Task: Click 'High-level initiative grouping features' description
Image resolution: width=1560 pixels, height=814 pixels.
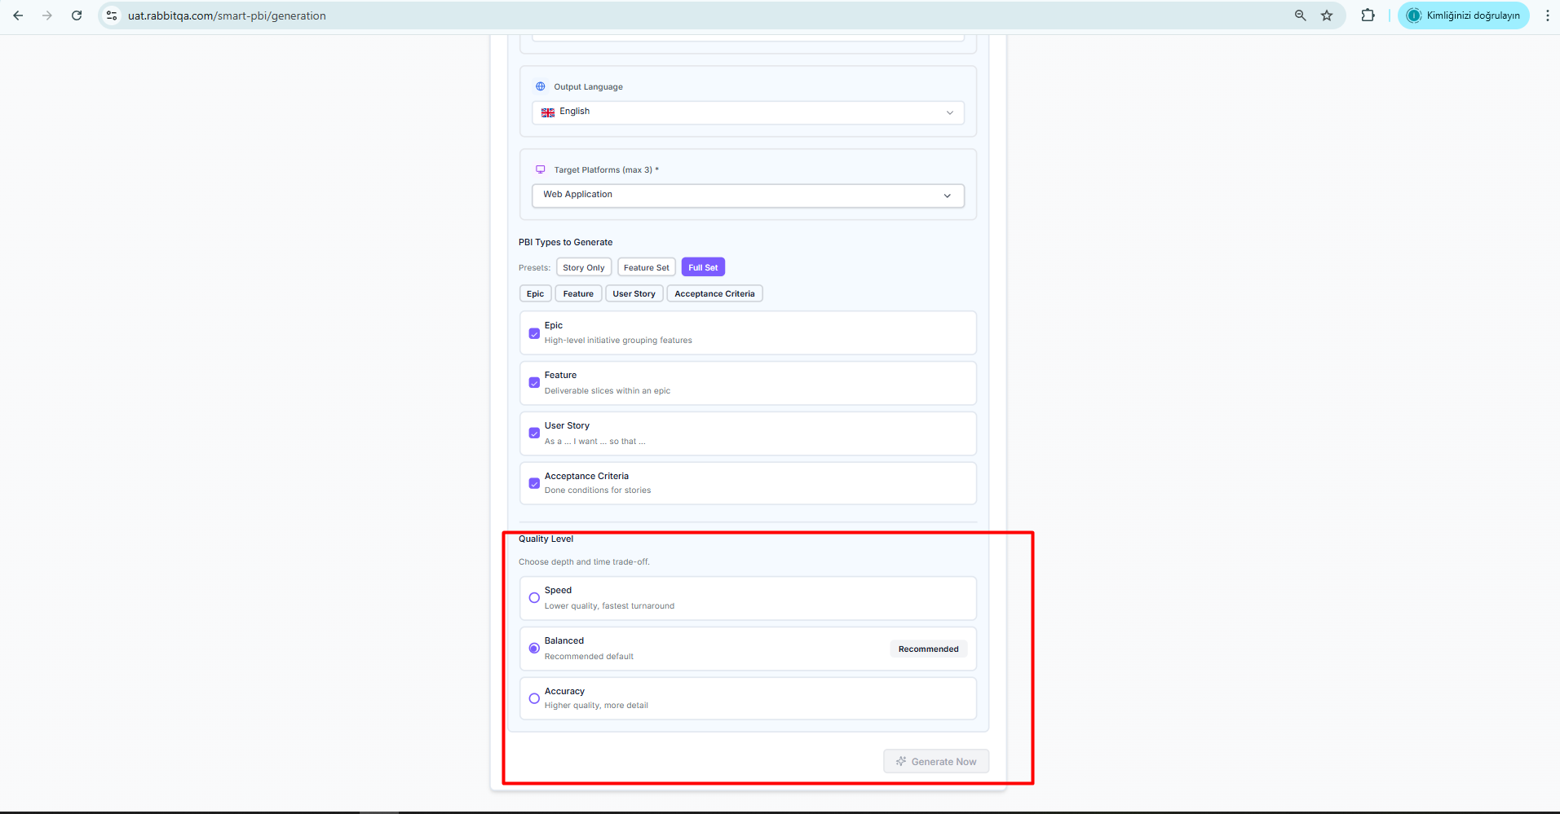Action: point(618,341)
